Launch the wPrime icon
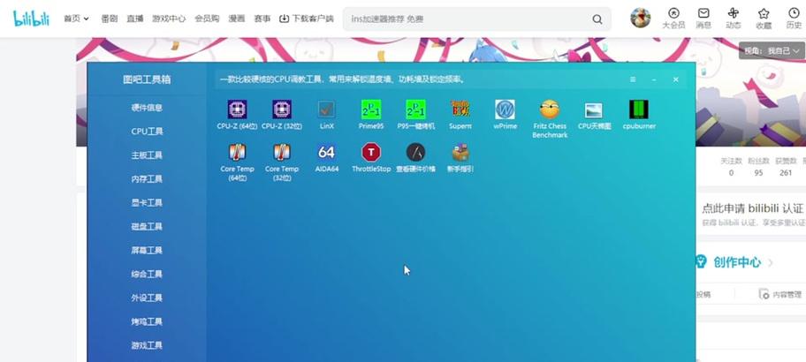This screenshot has height=362, width=806. pyautogui.click(x=505, y=109)
